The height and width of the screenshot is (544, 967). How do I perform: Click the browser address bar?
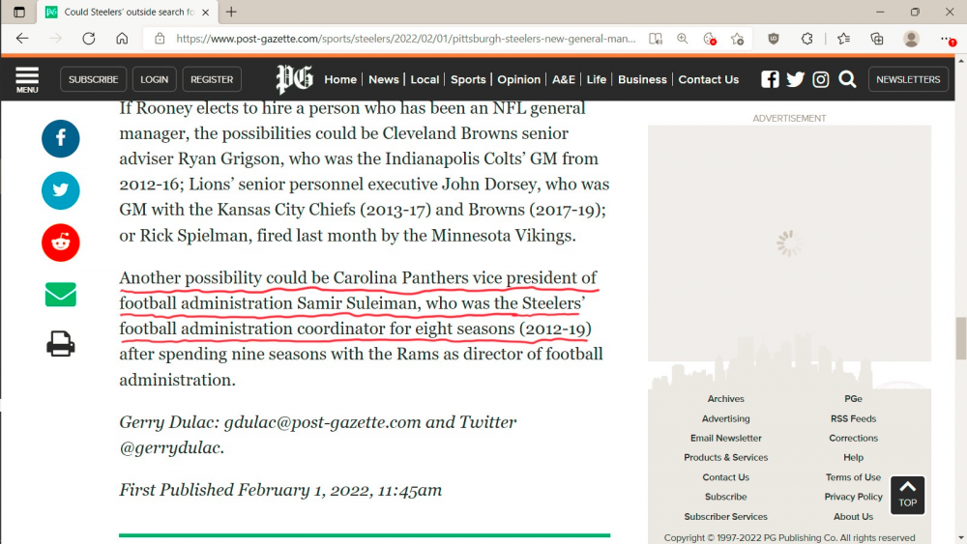(x=406, y=39)
